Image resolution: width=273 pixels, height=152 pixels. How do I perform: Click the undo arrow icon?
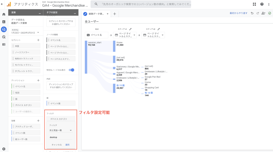(x=252, y=13)
